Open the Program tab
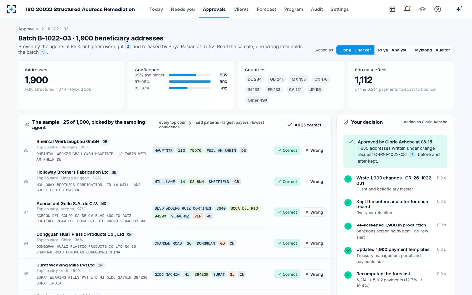The width and height of the screenshot is (472, 295). coord(293,9)
